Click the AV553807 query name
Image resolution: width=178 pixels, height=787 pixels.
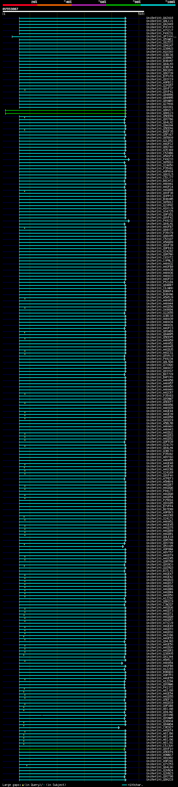(x=10, y=9)
